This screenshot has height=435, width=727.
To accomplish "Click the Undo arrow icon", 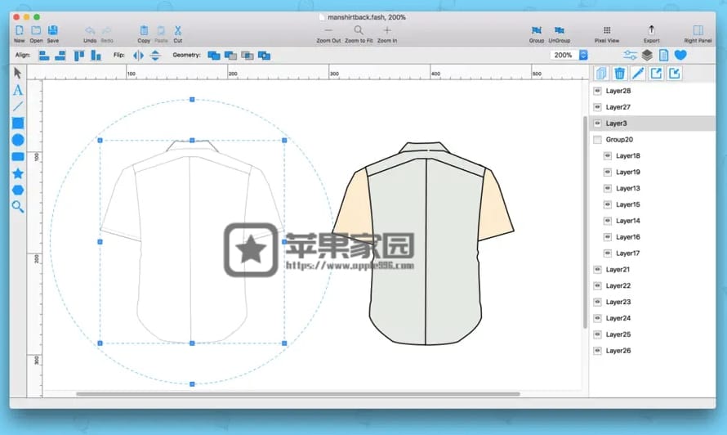I will (90, 30).
